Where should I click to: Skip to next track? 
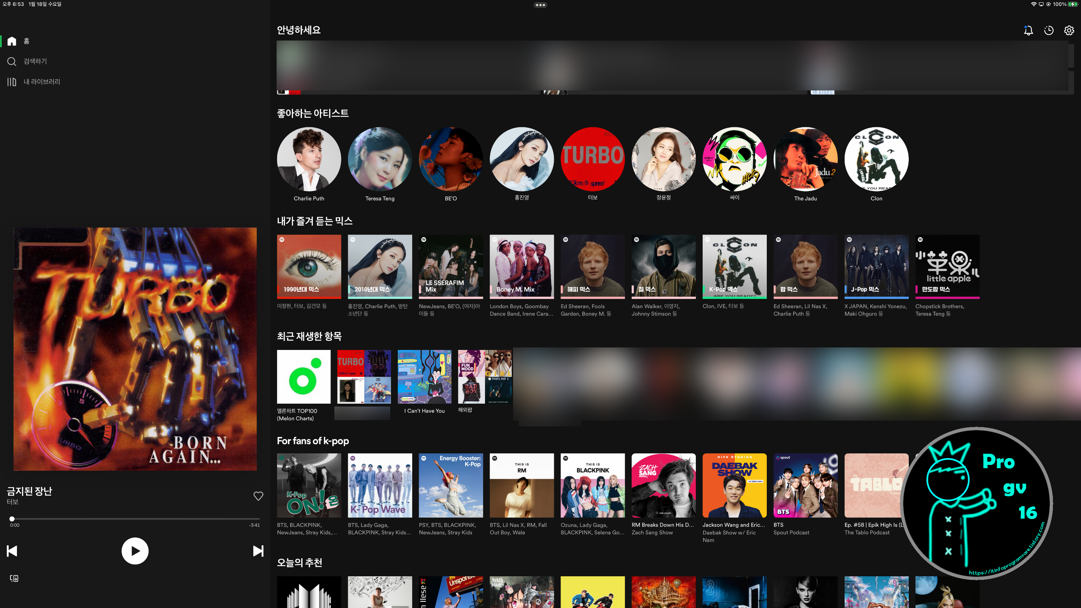[258, 551]
